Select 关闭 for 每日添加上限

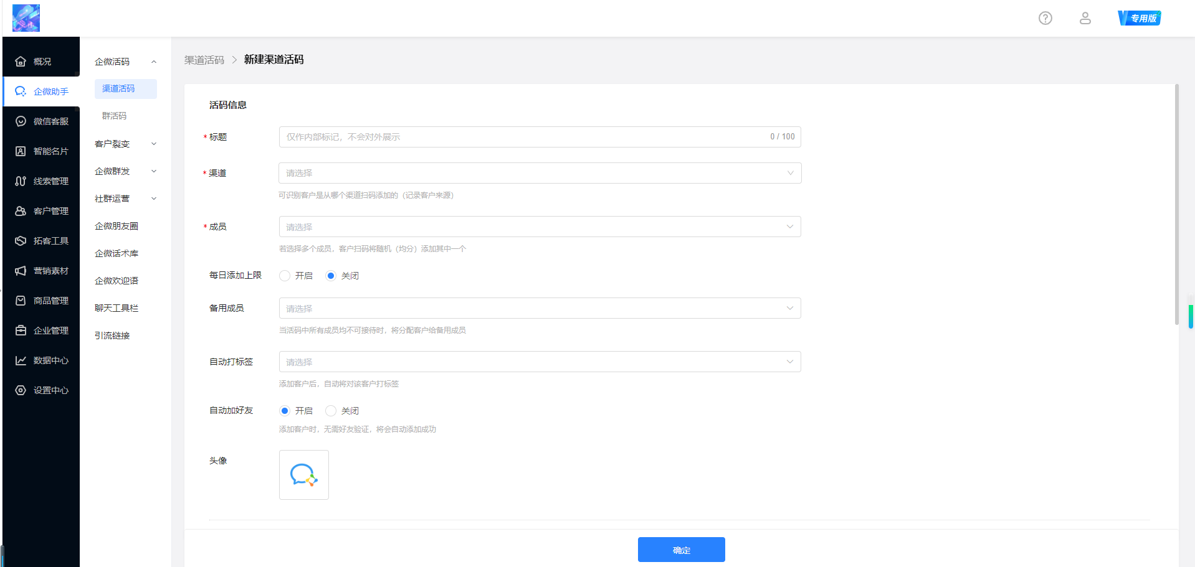coord(331,276)
